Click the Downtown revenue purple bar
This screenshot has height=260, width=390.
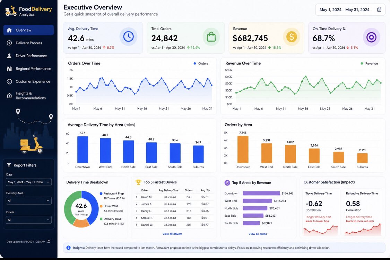tap(261, 193)
